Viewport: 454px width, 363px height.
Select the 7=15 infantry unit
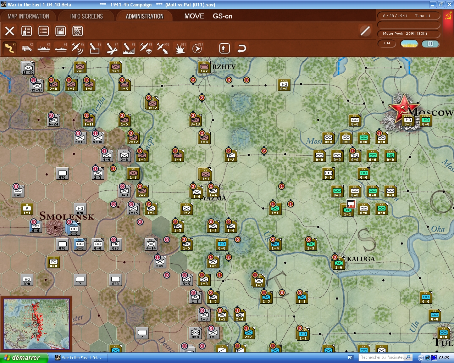coord(133,208)
